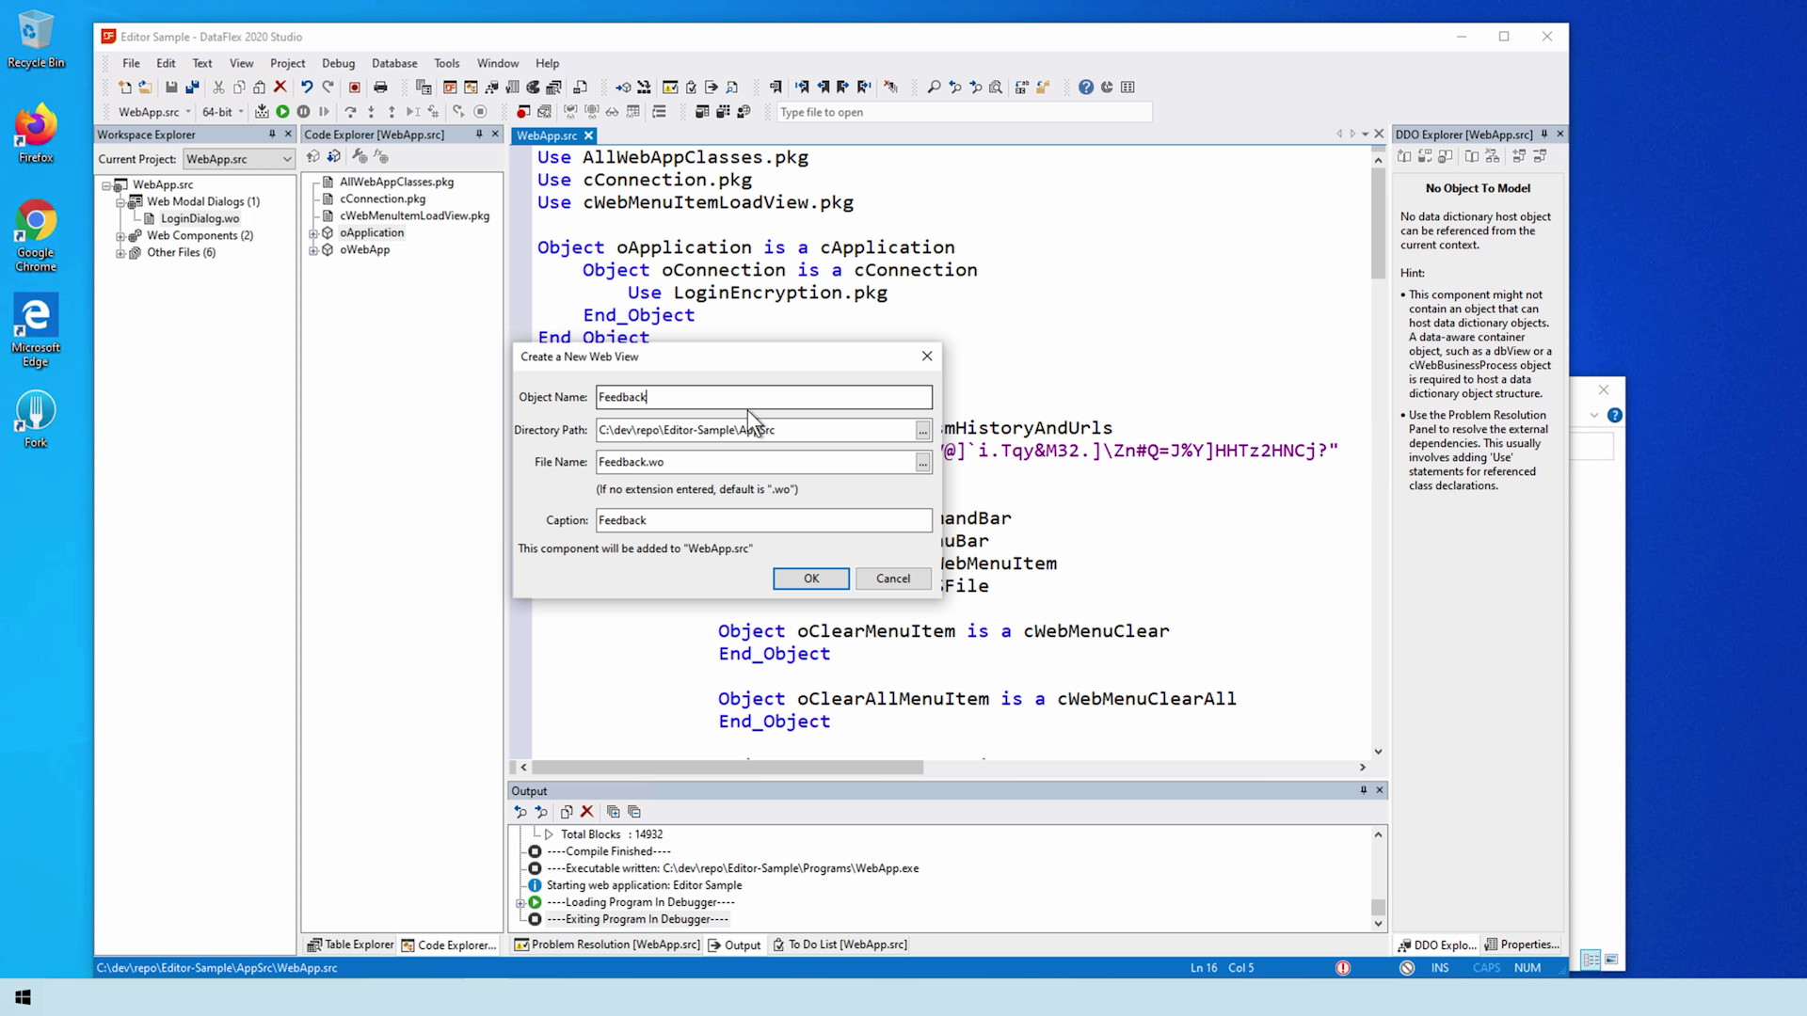Click the Undo toolbar icon
Image resolution: width=1807 pixels, height=1016 pixels.
pyautogui.click(x=307, y=87)
